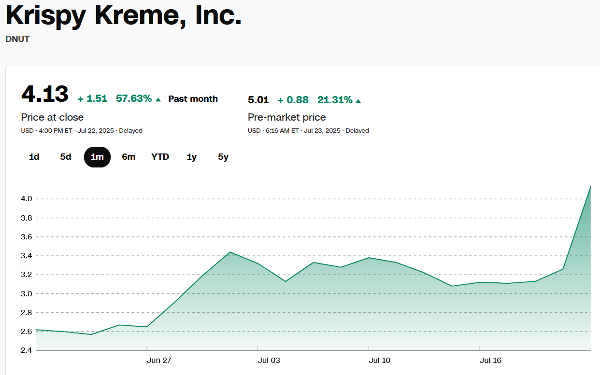Image resolution: width=600 pixels, height=375 pixels.
Task: Click the Jul 22, 2025 delayed timestamp
Action: point(82,131)
